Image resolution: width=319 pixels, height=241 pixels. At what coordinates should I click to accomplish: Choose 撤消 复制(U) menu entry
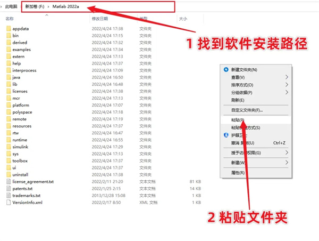pyautogui.click(x=243, y=143)
